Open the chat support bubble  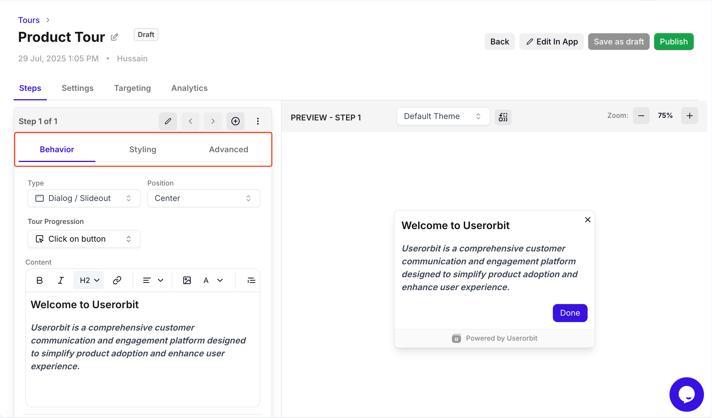point(686,394)
